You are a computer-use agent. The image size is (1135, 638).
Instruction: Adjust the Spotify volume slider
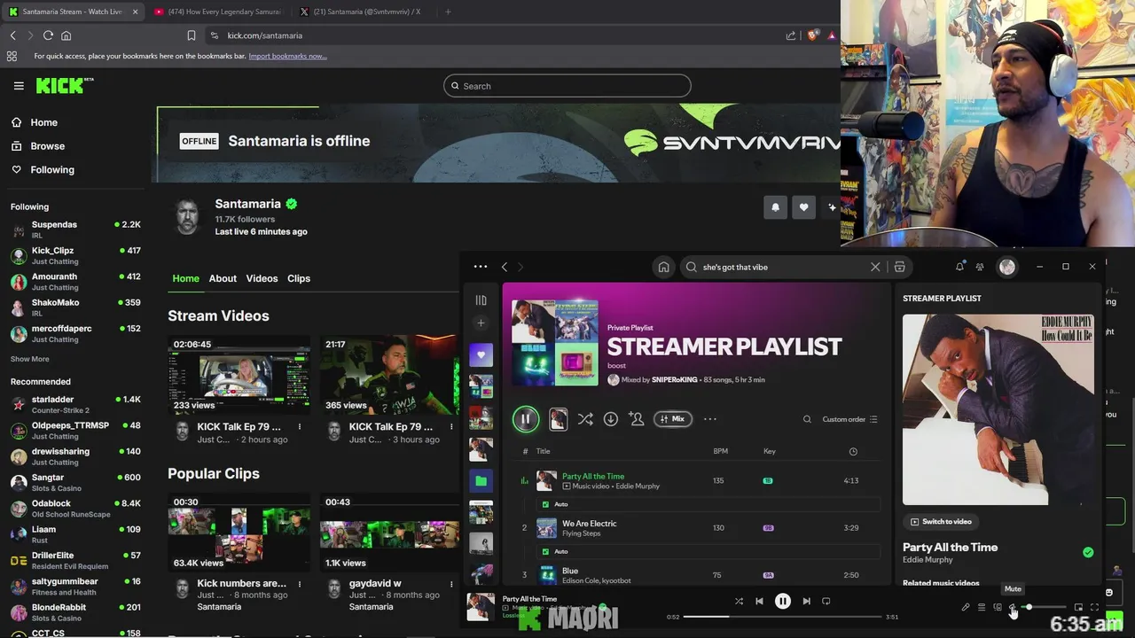pyautogui.click(x=1045, y=607)
